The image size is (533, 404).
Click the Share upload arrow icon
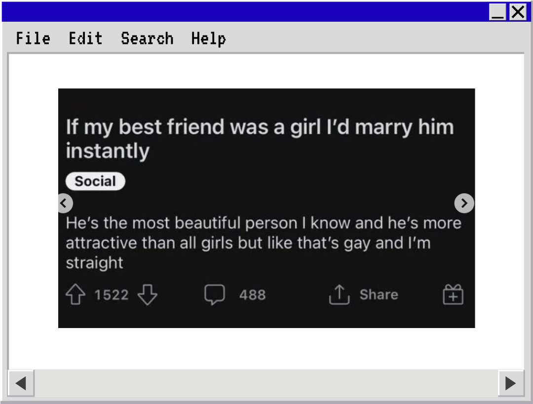coord(339,295)
